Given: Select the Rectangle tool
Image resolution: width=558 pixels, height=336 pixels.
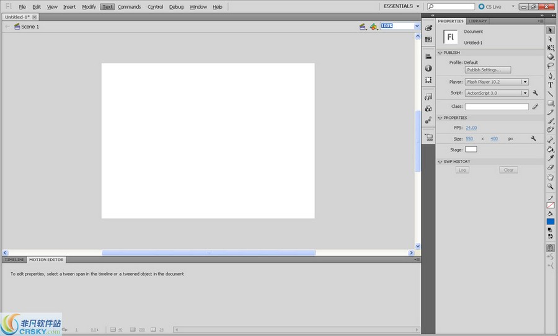Looking at the screenshot, I should [x=550, y=104].
